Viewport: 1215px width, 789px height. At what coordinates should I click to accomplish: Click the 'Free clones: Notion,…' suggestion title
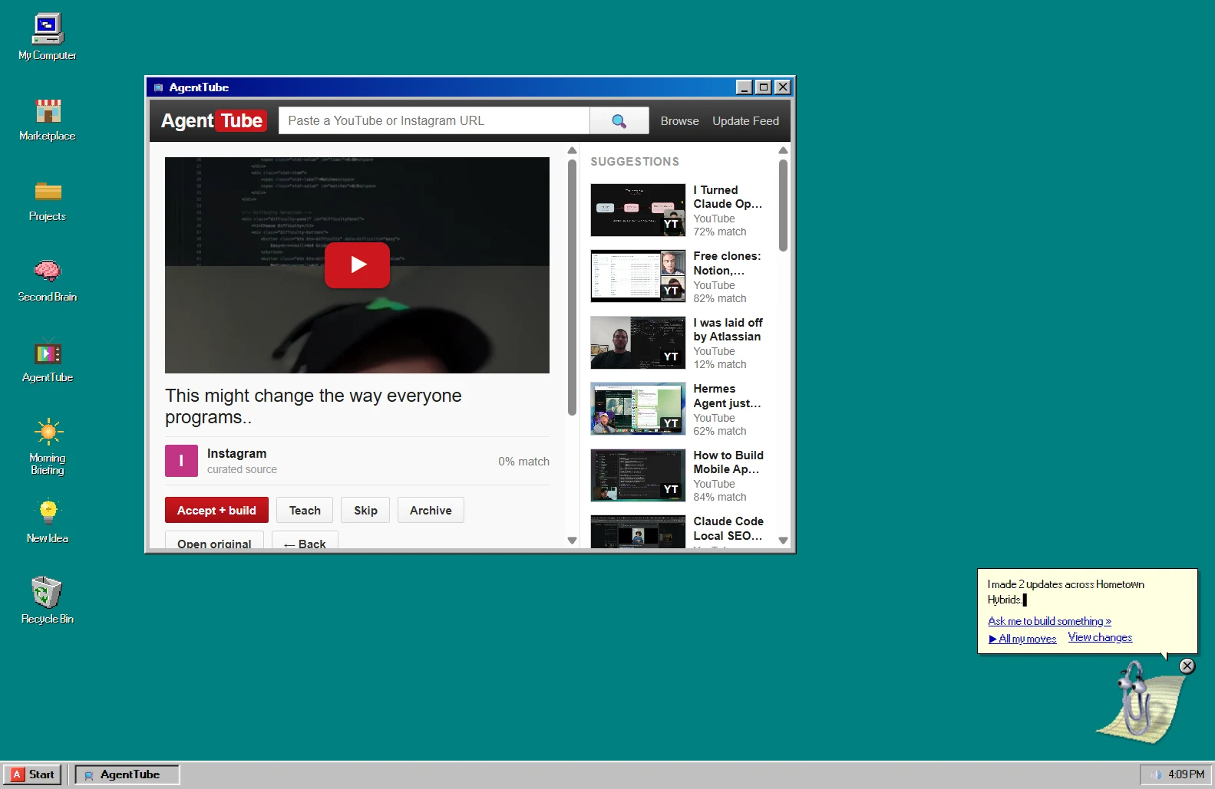[728, 263]
